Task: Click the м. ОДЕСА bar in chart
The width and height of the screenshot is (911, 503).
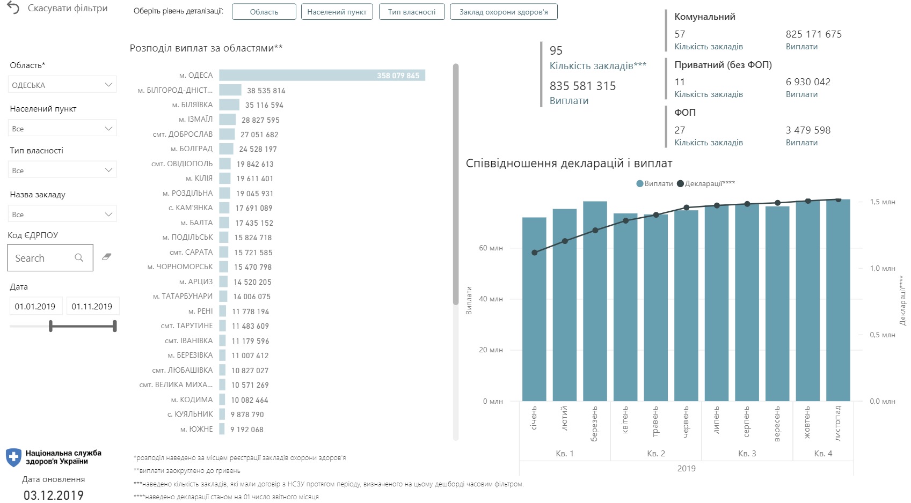Action: [322, 76]
